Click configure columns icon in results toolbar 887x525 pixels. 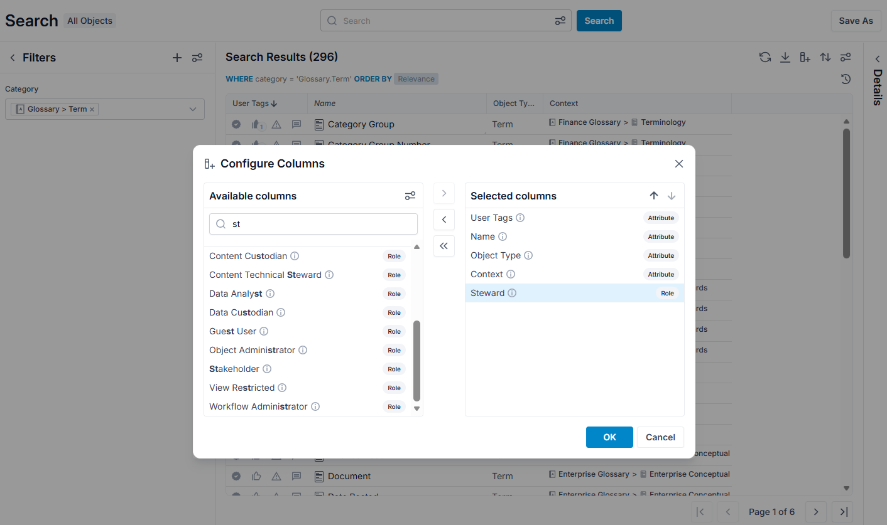(805, 57)
